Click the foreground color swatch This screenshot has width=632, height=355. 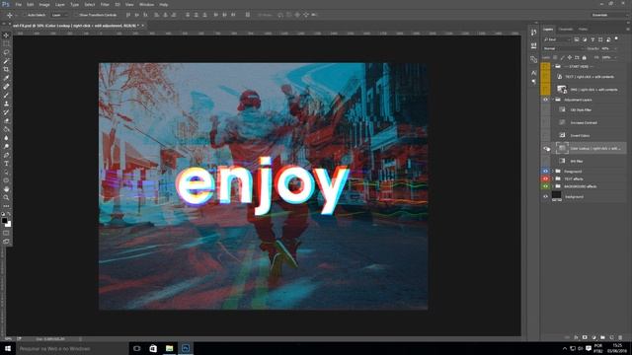(4, 221)
